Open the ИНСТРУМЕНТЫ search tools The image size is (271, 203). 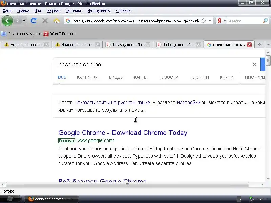click(255, 77)
